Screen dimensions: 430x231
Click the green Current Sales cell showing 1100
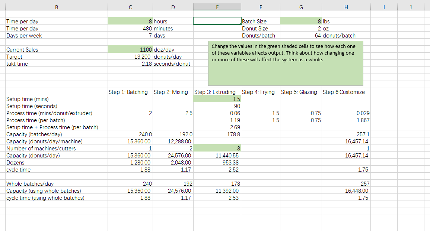[130, 49]
